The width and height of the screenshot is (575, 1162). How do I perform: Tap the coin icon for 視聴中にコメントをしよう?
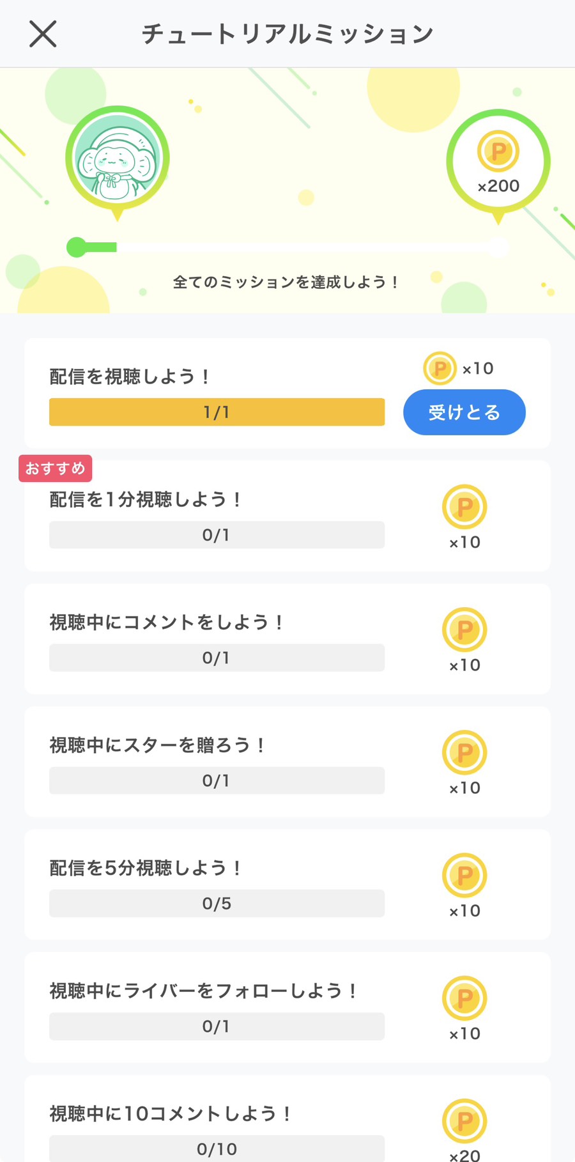(x=464, y=630)
